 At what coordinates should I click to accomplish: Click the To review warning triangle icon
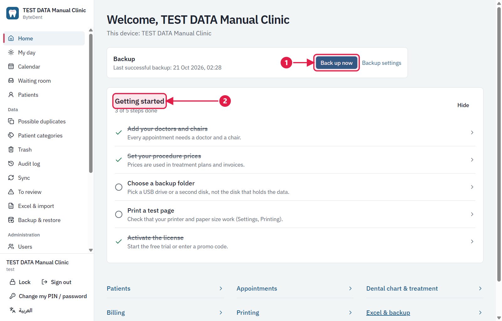pyautogui.click(x=11, y=192)
